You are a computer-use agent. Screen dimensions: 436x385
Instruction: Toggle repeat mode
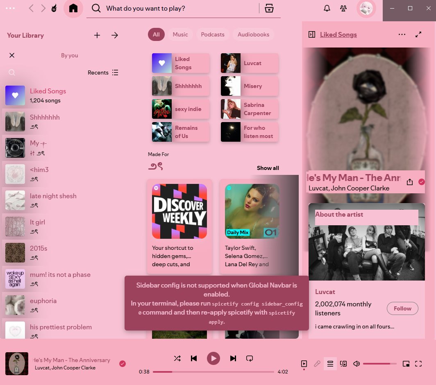click(250, 358)
